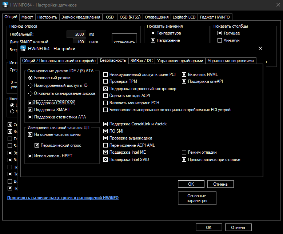Open Гаджет HWiNFO tab
This screenshot has width=283, height=234.
(x=215, y=17)
